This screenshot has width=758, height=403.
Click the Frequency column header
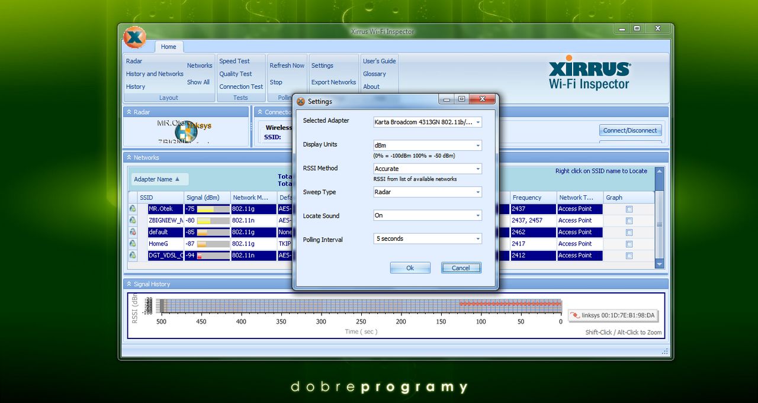[533, 198]
